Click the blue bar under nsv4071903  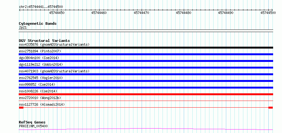(x=146, y=74)
